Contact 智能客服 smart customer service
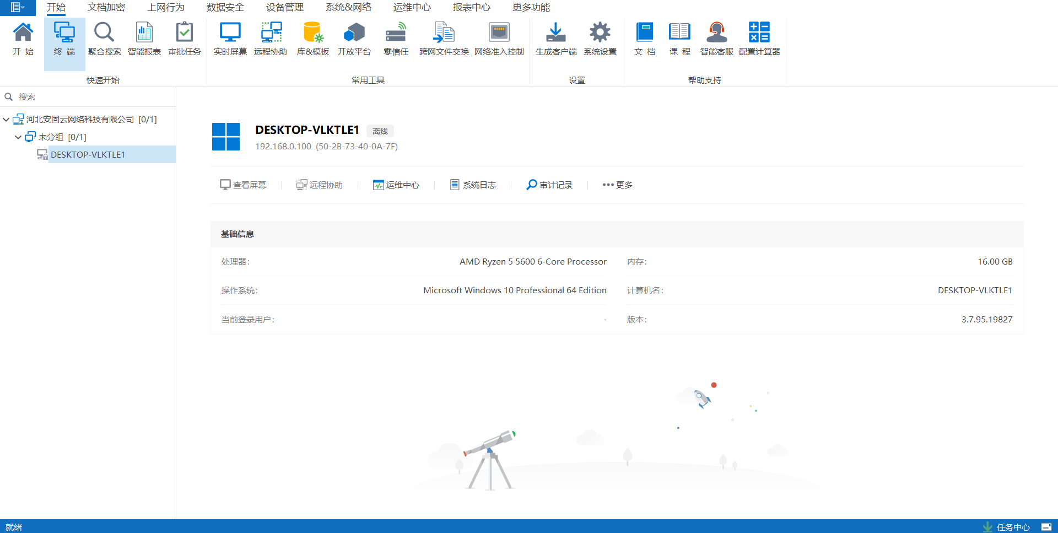Image resolution: width=1058 pixels, height=533 pixels. [717, 39]
